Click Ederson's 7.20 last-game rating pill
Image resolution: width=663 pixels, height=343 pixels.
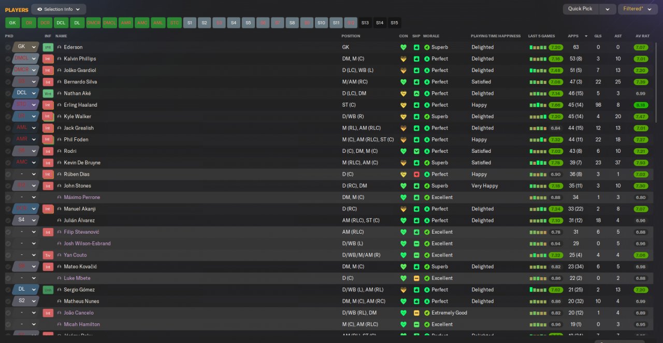point(556,47)
